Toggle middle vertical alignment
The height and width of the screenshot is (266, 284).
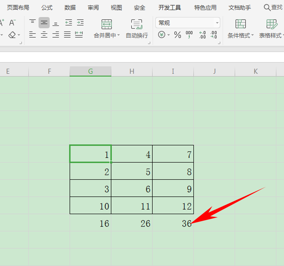click(44, 23)
